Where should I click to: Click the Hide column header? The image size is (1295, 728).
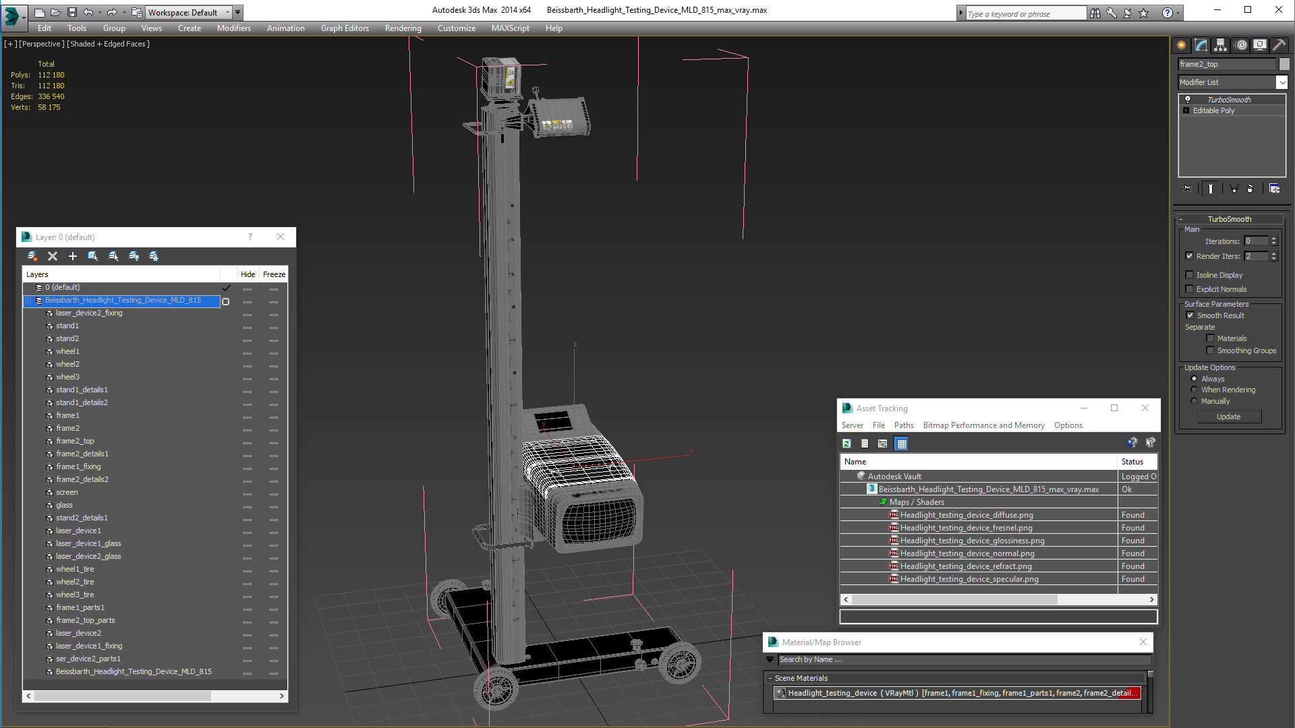coord(248,274)
